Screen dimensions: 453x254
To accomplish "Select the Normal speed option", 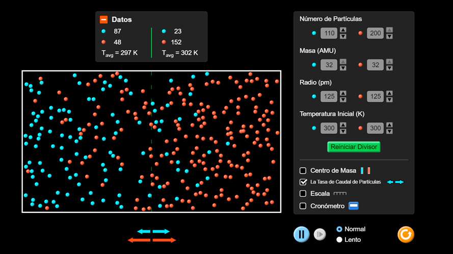I will pyautogui.click(x=339, y=229).
